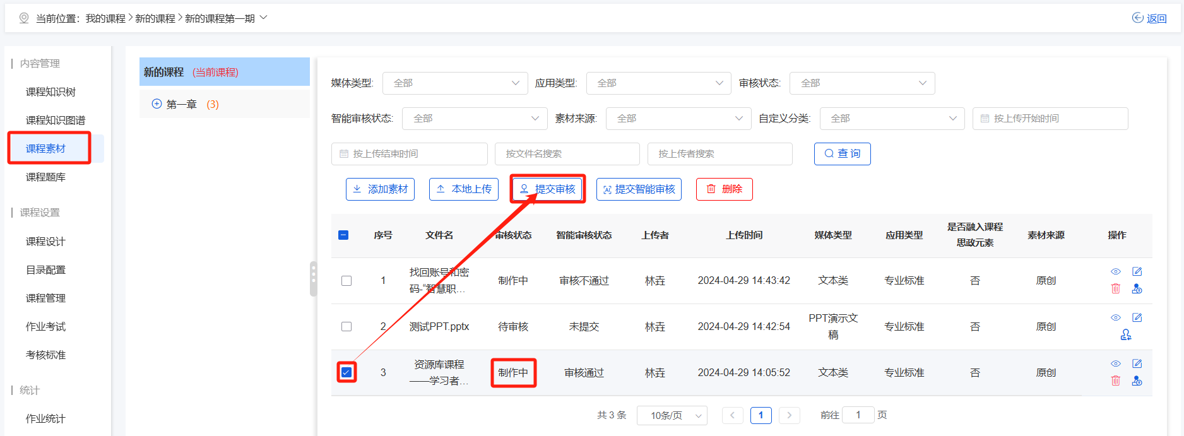This screenshot has width=1184, height=436.
Task: Click the 提交审核 button
Action: click(548, 189)
